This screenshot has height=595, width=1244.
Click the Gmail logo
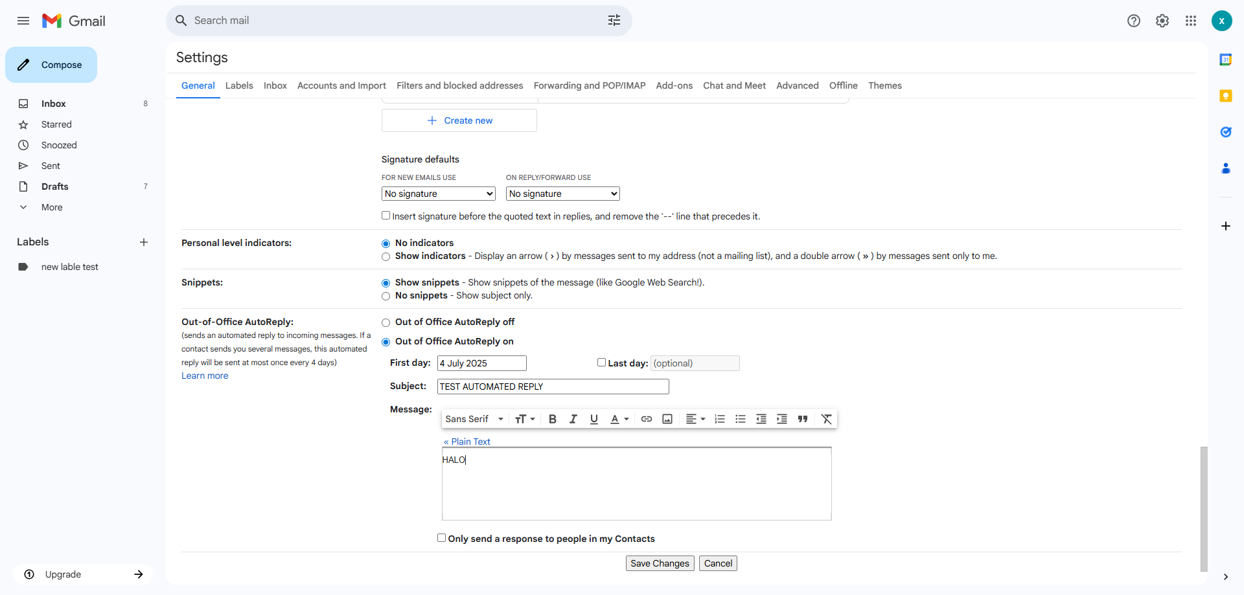coord(74,21)
